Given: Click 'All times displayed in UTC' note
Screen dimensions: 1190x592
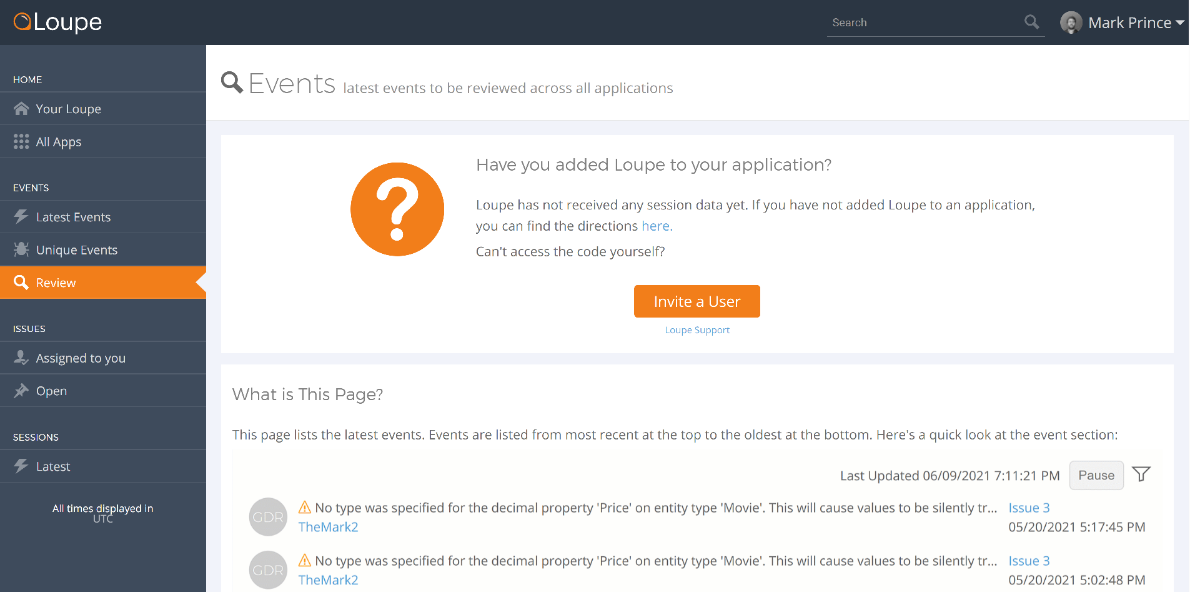Looking at the screenshot, I should pos(103,513).
